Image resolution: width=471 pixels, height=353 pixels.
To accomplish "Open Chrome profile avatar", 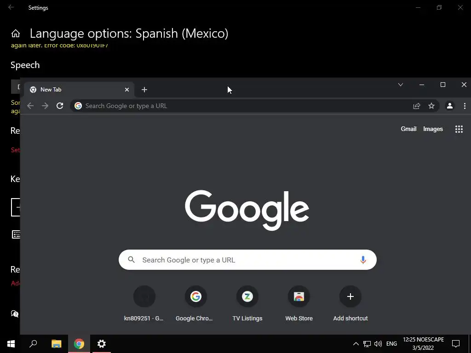I will (450, 106).
